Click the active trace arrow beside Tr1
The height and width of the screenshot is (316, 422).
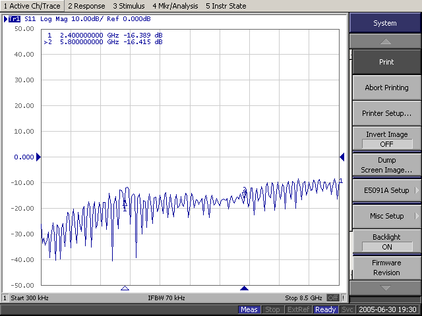tap(5, 19)
